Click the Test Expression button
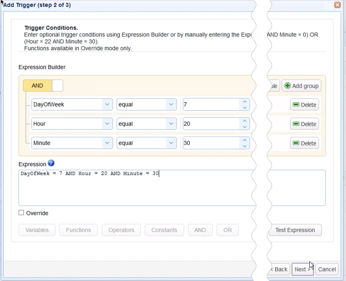The image size is (346, 281). click(x=295, y=230)
